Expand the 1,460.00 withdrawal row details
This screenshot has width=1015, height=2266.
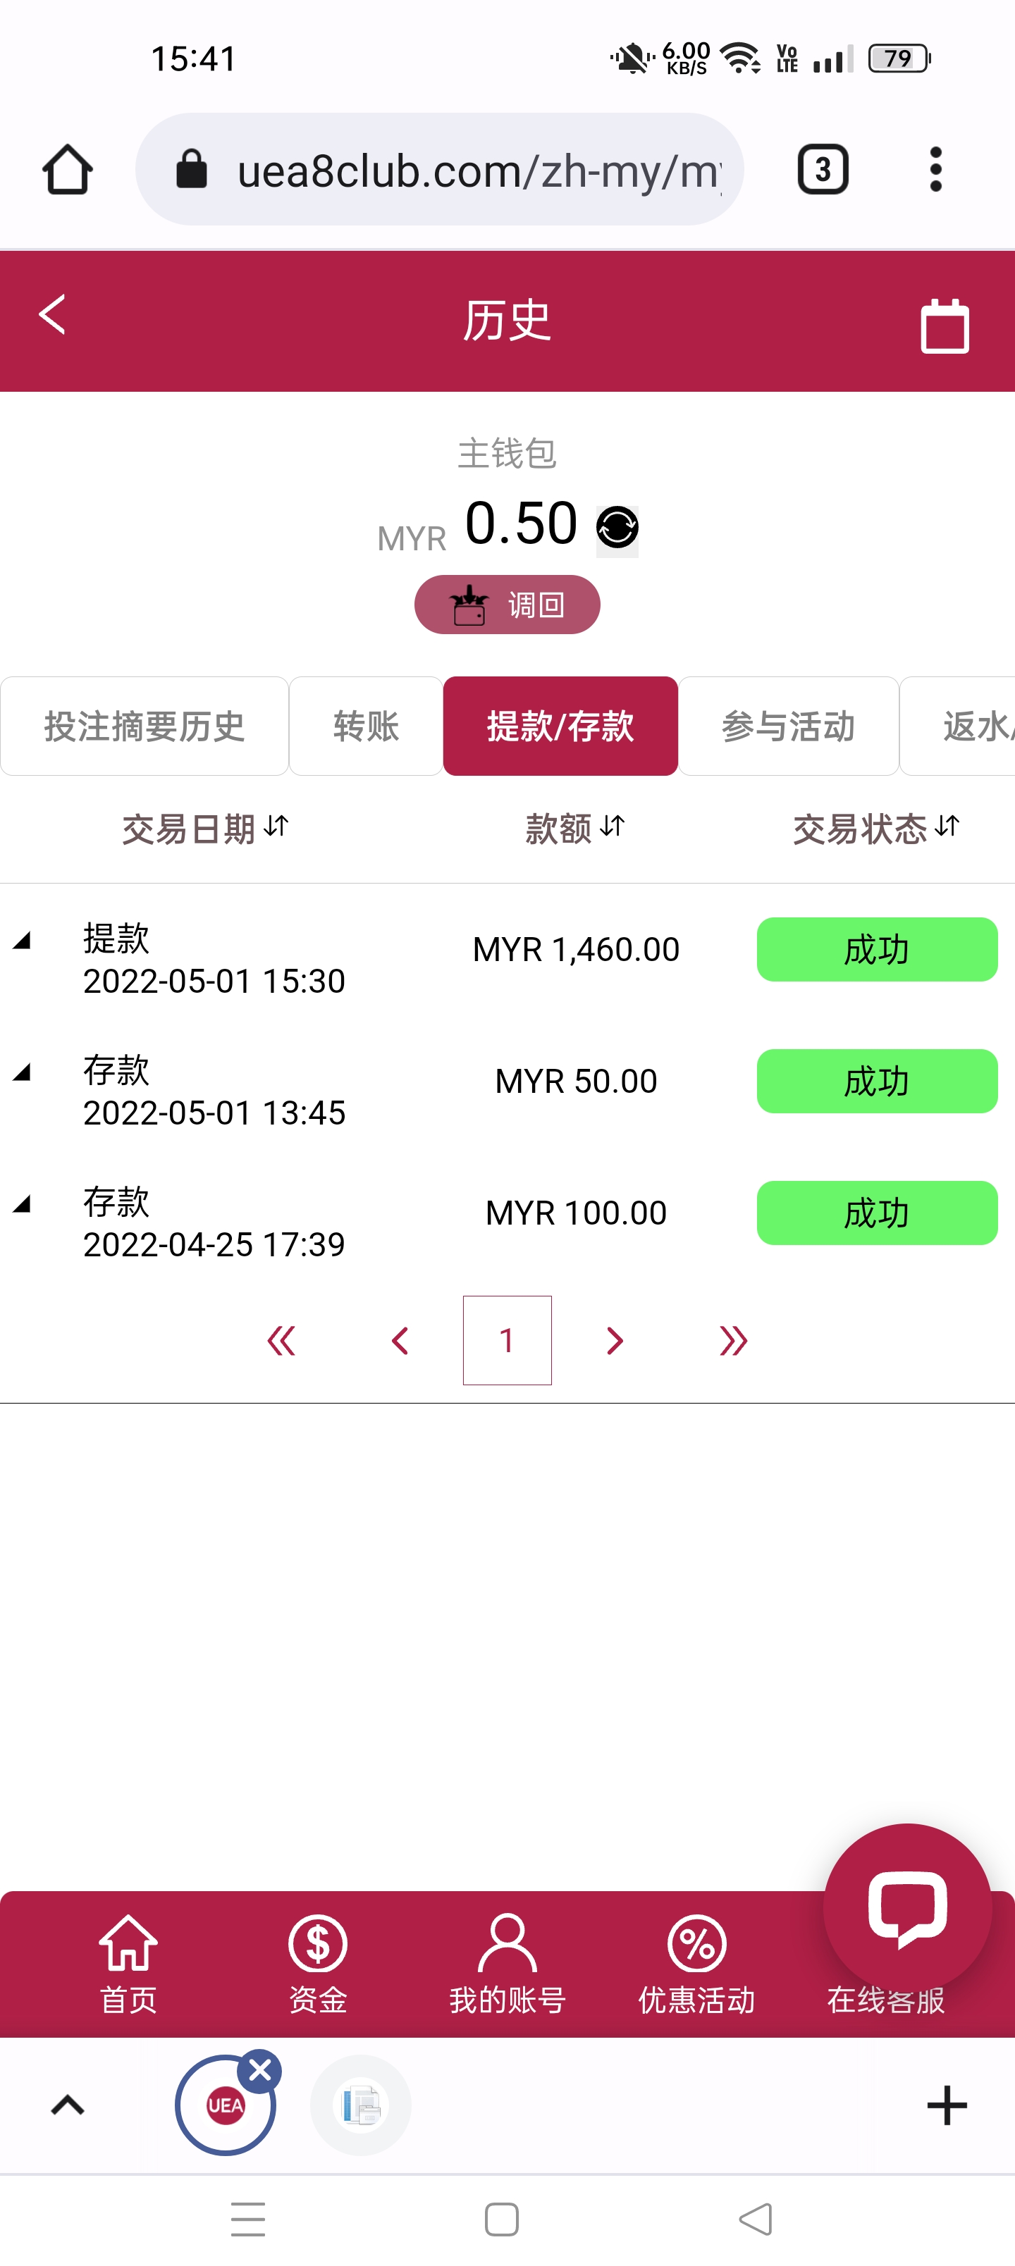[x=23, y=941]
